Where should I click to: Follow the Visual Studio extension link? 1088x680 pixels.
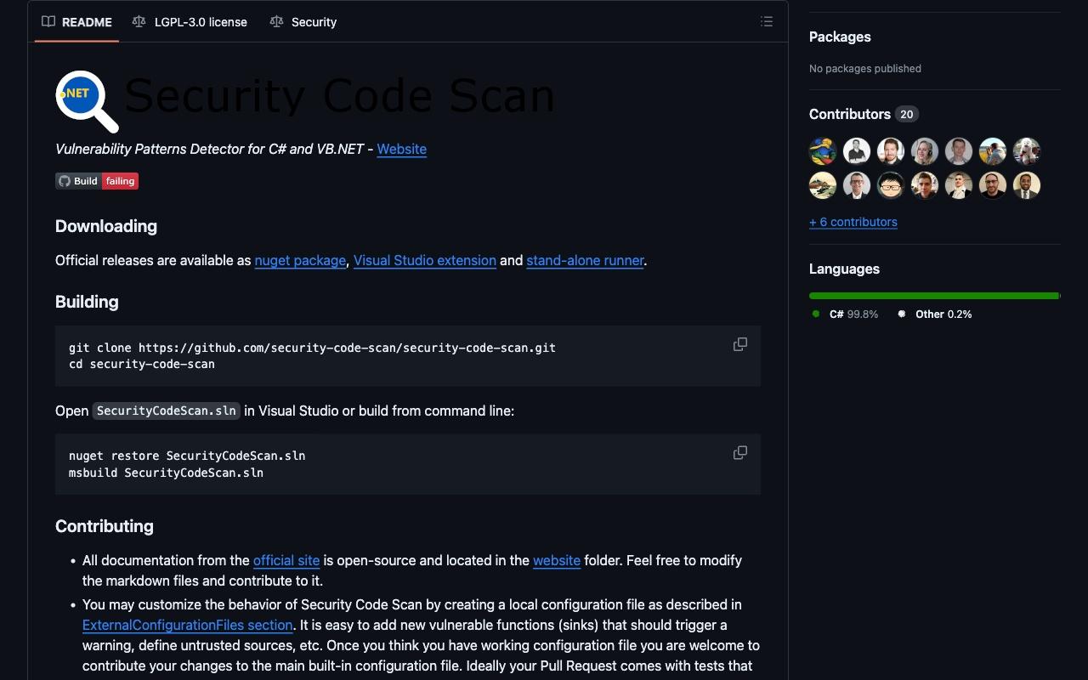point(425,260)
